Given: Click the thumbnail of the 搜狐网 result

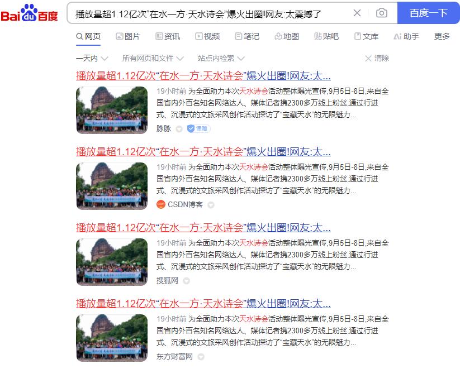Looking at the screenshot, I should (112, 262).
